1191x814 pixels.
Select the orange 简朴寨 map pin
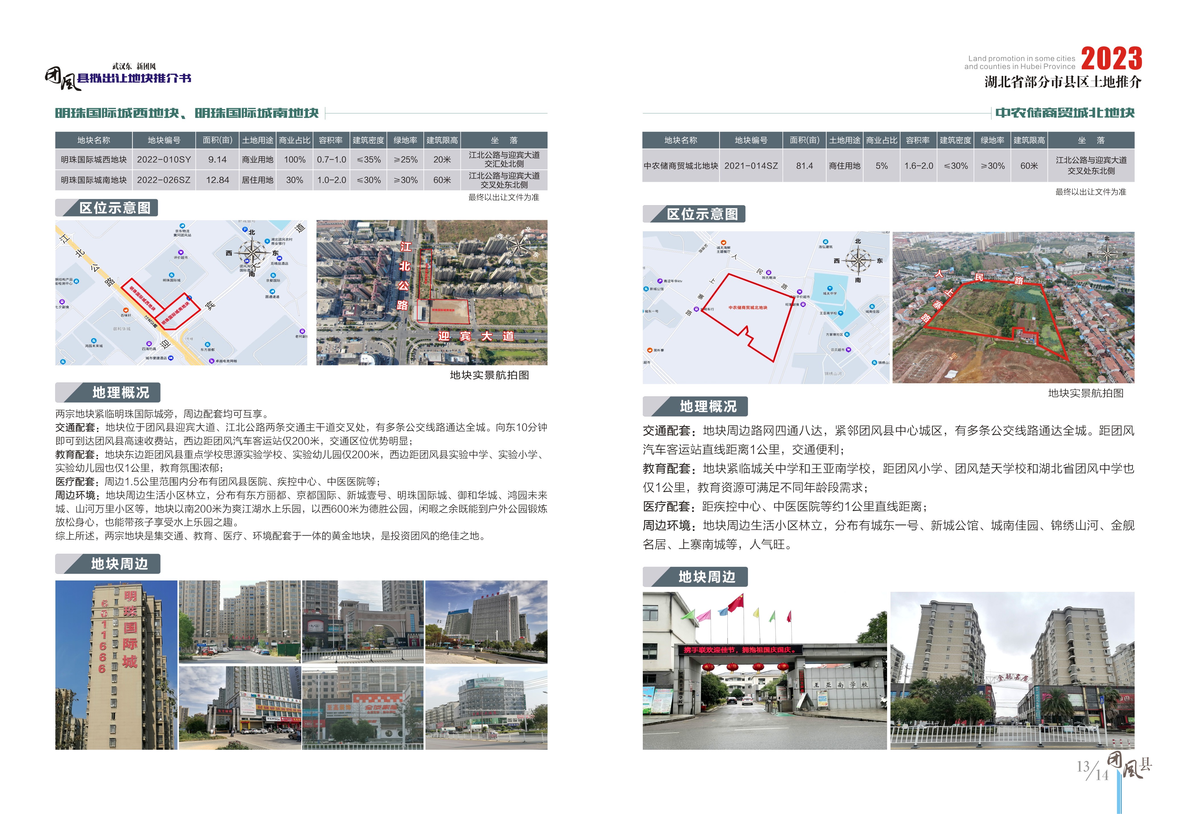(x=649, y=350)
